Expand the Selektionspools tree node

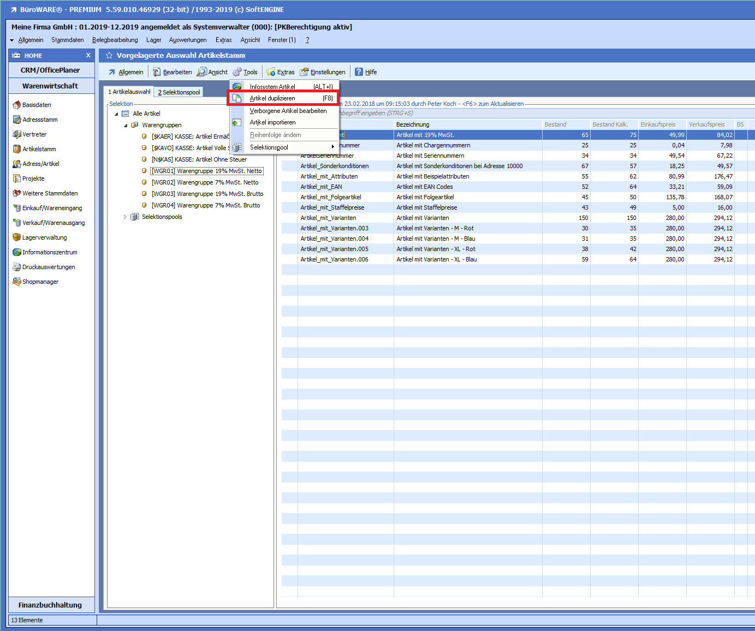click(125, 217)
